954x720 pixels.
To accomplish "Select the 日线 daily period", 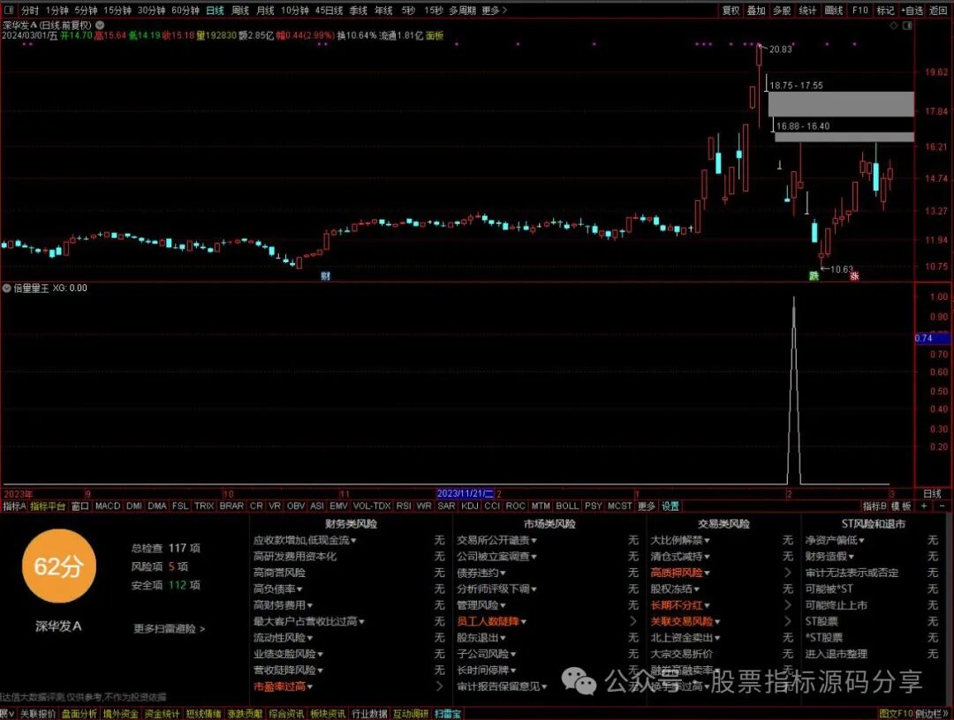I will tap(215, 11).
